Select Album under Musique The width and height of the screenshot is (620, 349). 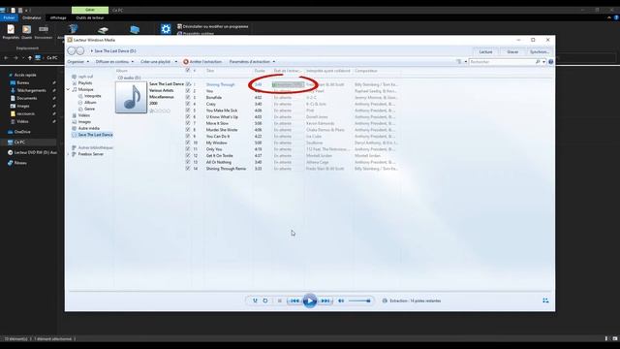90,102
